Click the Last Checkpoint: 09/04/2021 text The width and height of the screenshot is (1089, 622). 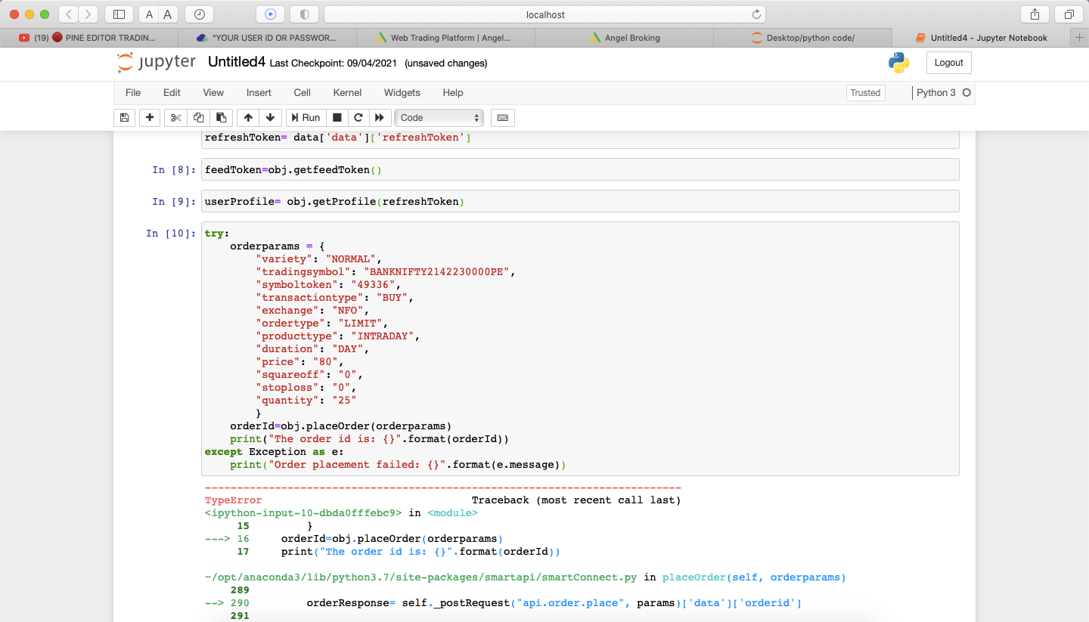(x=334, y=63)
